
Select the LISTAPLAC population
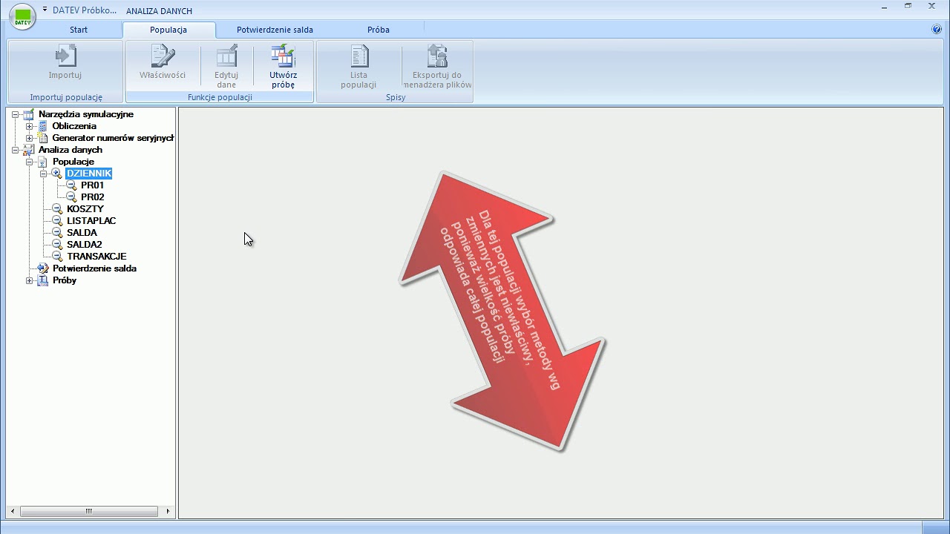click(x=91, y=221)
